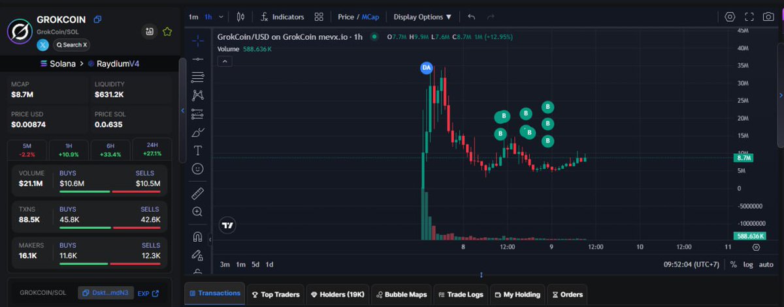The width and height of the screenshot is (784, 307).
Task: Select the text annotation tool
Action: 198,151
